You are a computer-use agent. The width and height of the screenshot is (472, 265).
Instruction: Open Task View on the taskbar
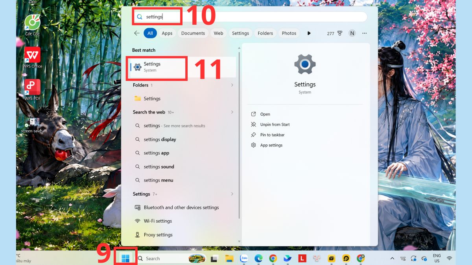coord(214,258)
